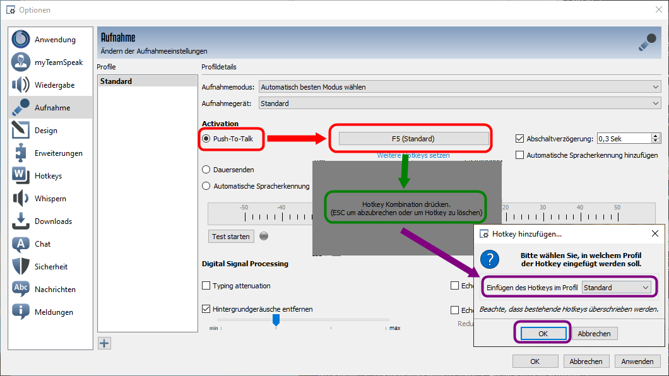Toggle the Typing attenuation checkbox

(x=206, y=286)
